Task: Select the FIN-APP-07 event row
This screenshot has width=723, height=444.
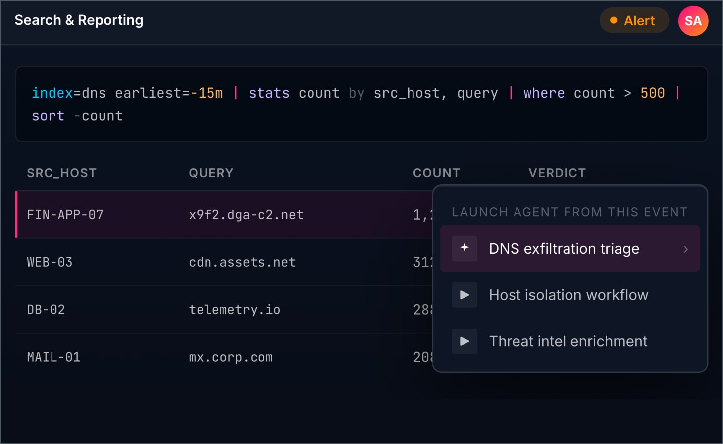Action: pos(224,215)
